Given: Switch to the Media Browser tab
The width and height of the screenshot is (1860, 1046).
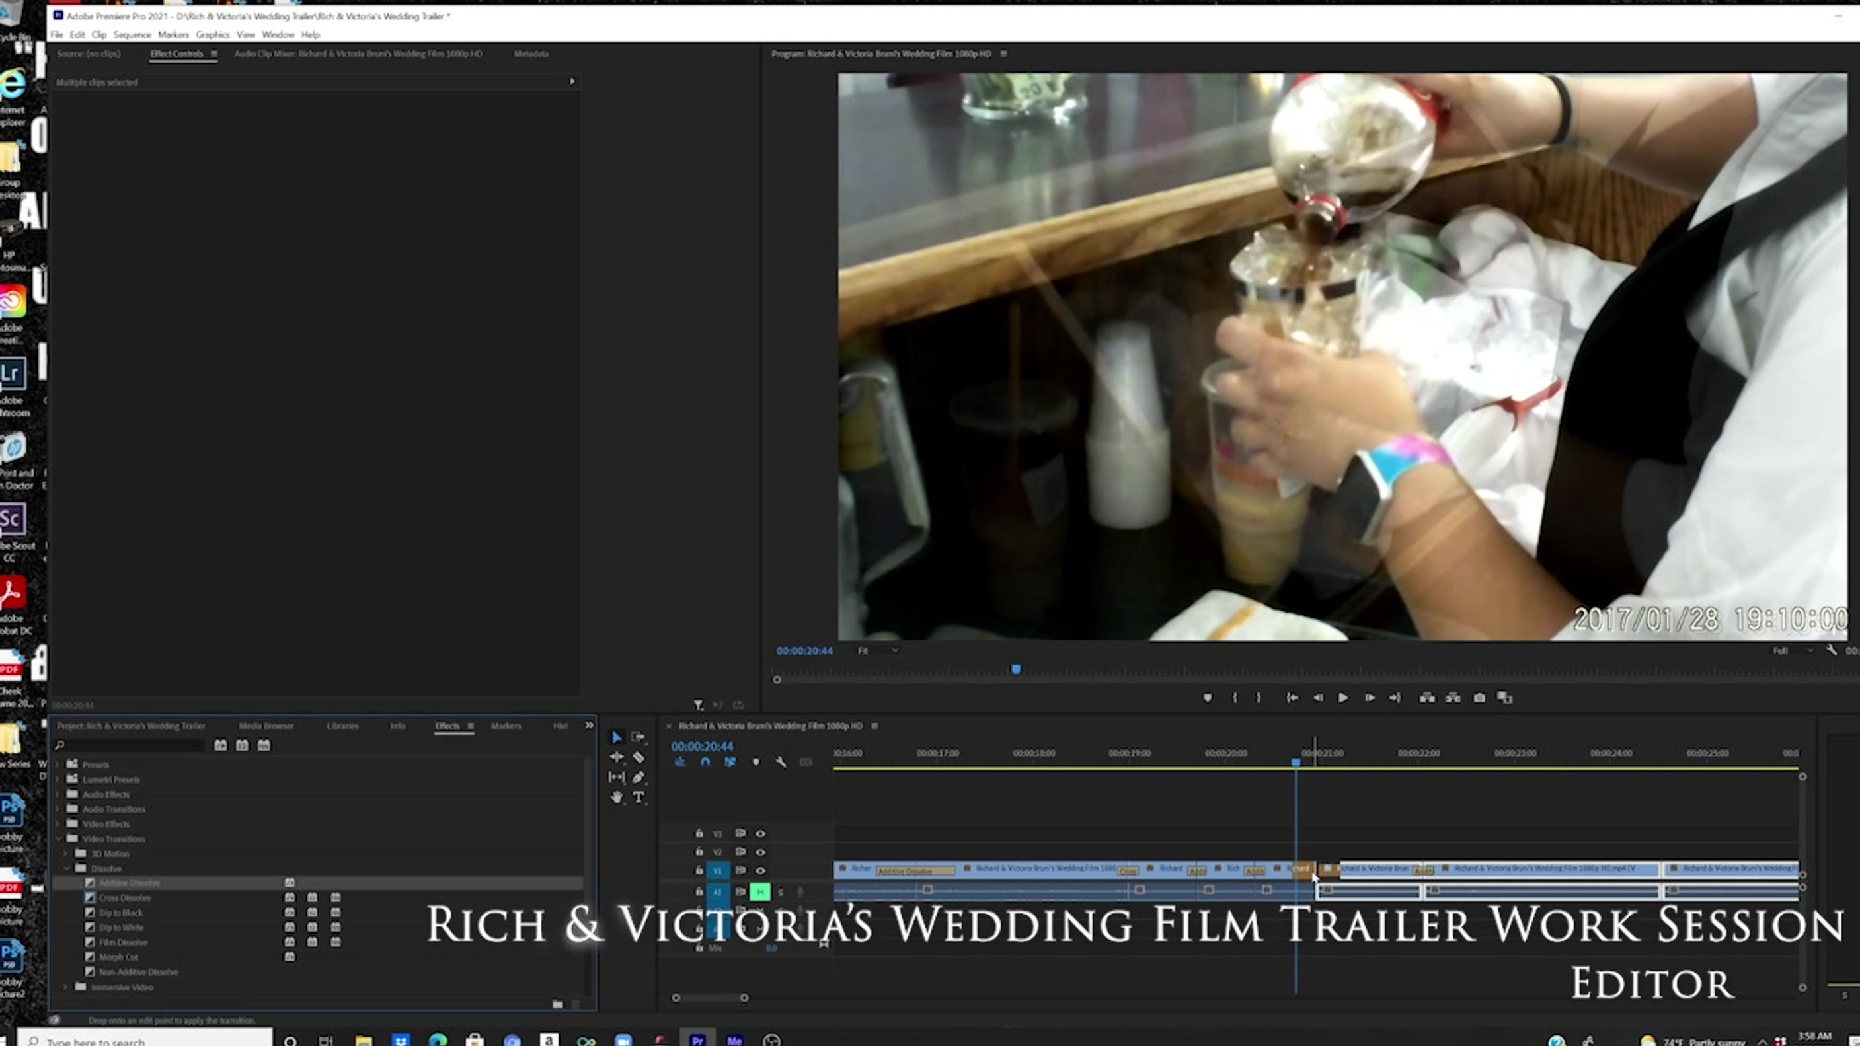Looking at the screenshot, I should point(266,726).
